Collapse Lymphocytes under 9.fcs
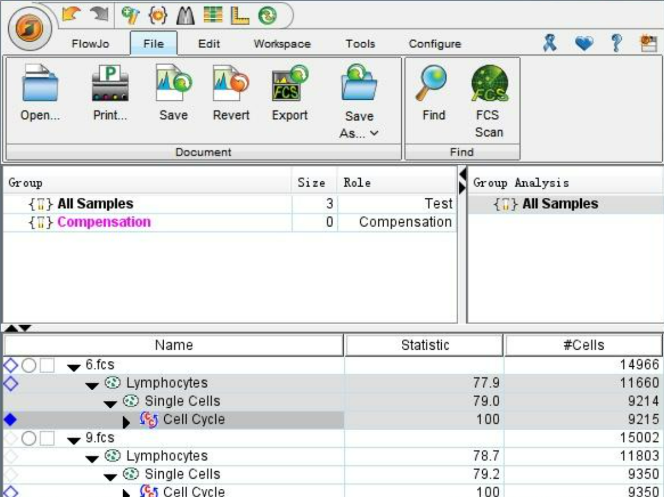Viewport: 664px width, 497px height. (x=92, y=459)
